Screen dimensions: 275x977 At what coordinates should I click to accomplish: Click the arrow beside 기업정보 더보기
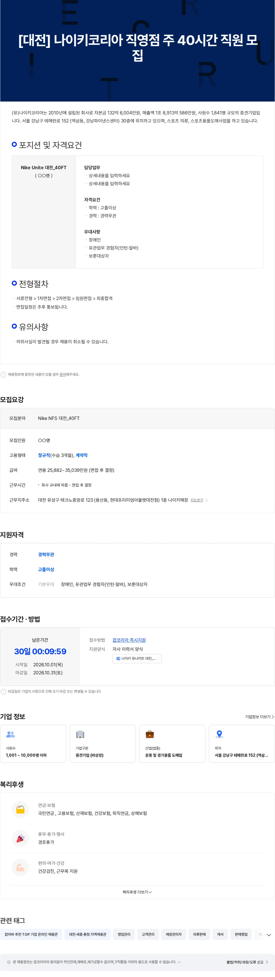coord(273,717)
